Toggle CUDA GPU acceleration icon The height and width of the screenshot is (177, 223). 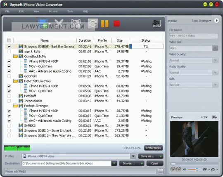tap(157, 24)
